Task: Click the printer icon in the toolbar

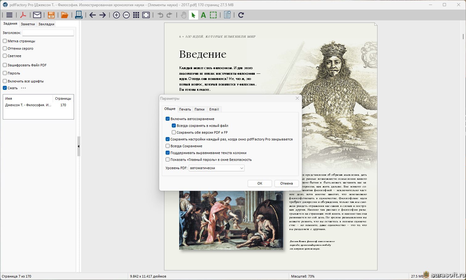Action: (x=79, y=15)
